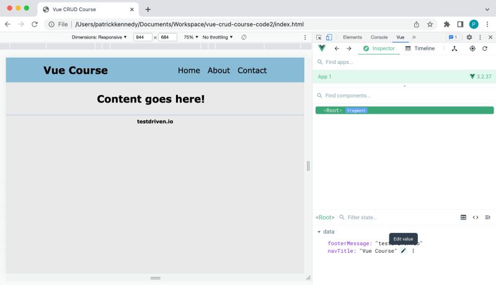Show more devtools tabs chevron
The image size is (496, 285).
414,37
